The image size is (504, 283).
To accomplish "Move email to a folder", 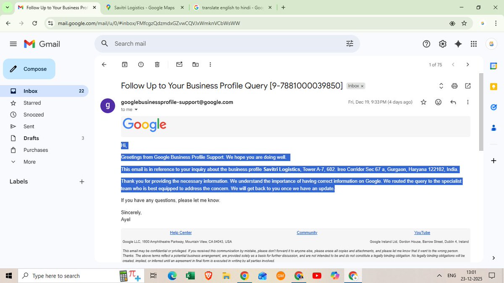I will pos(195,65).
